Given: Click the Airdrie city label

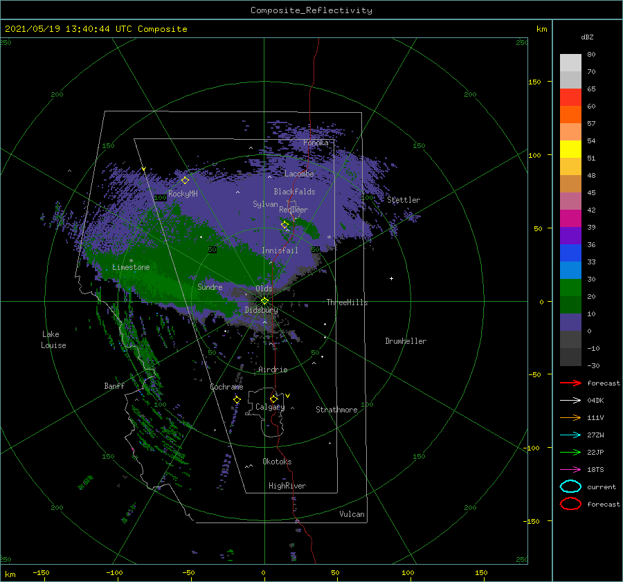Looking at the screenshot, I should click(273, 370).
